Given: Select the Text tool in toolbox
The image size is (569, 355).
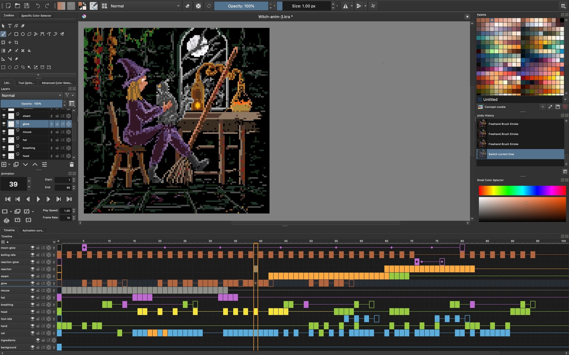Looking at the screenshot, I should pos(10,26).
